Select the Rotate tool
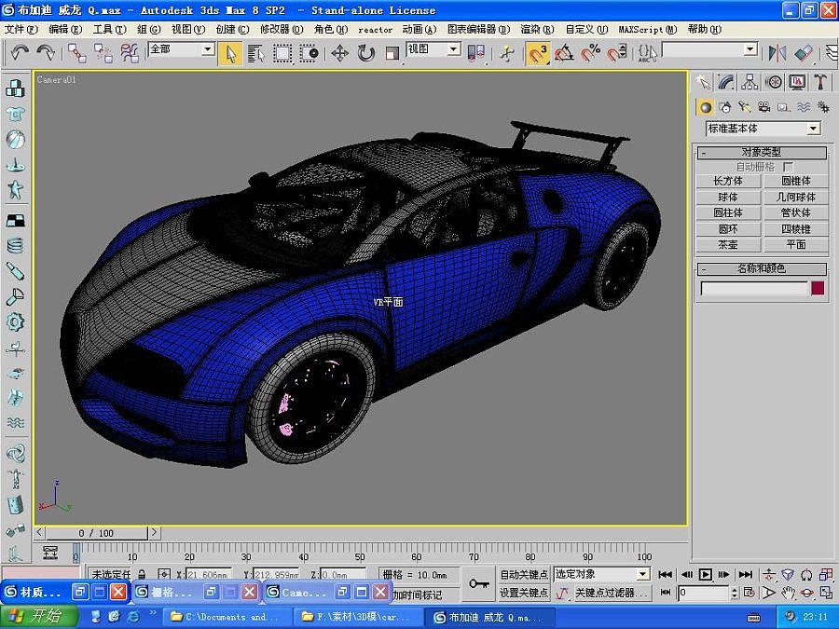839x629 pixels. 366,53
